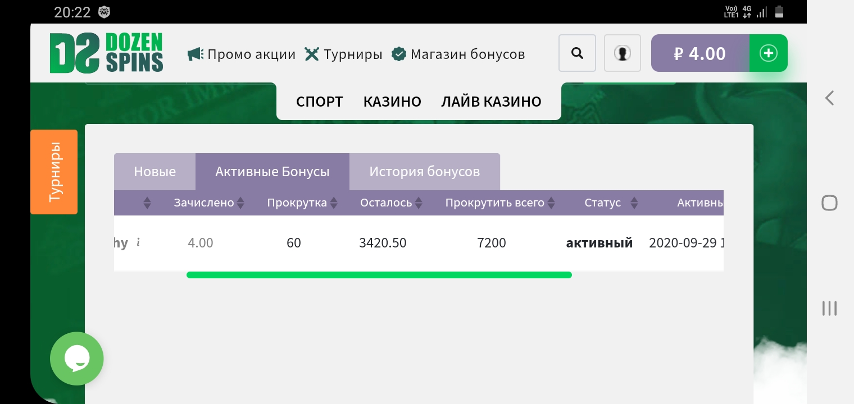This screenshot has width=854, height=404.
Task: Open the Промо акции link
Action: click(242, 54)
